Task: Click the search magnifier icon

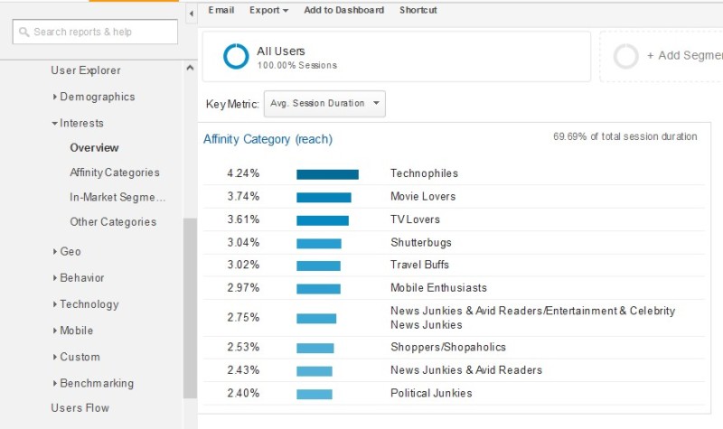Action: pyautogui.click(x=23, y=32)
